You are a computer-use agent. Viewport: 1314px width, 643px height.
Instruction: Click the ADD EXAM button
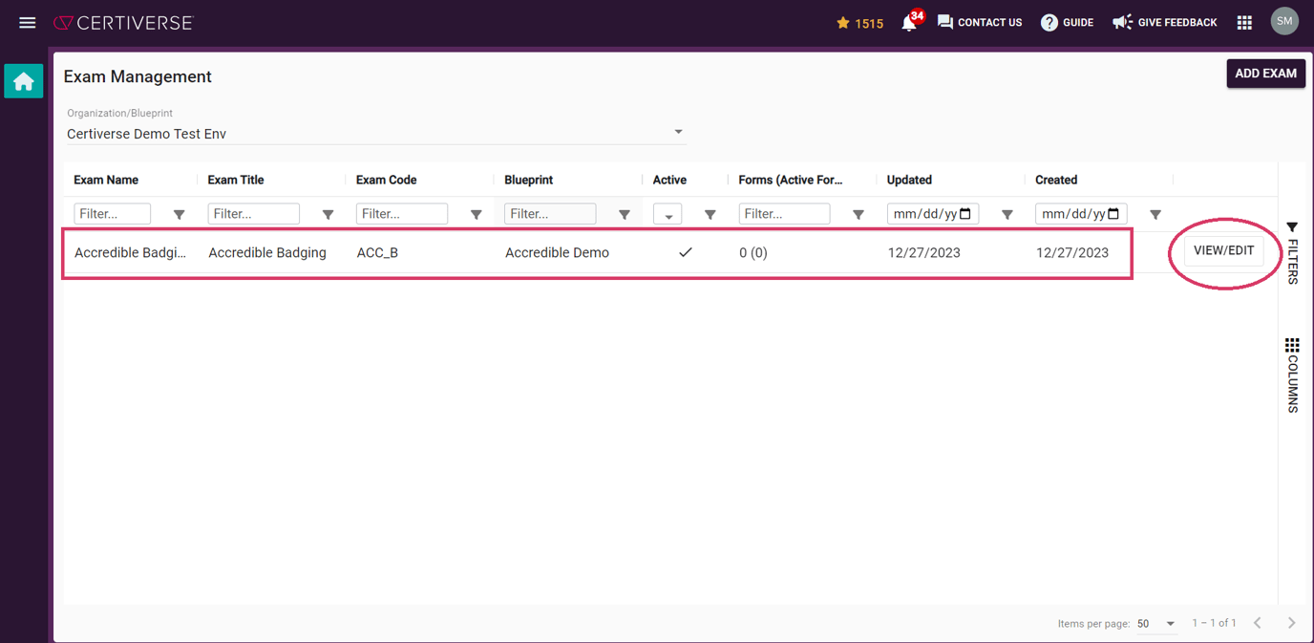[x=1265, y=74]
